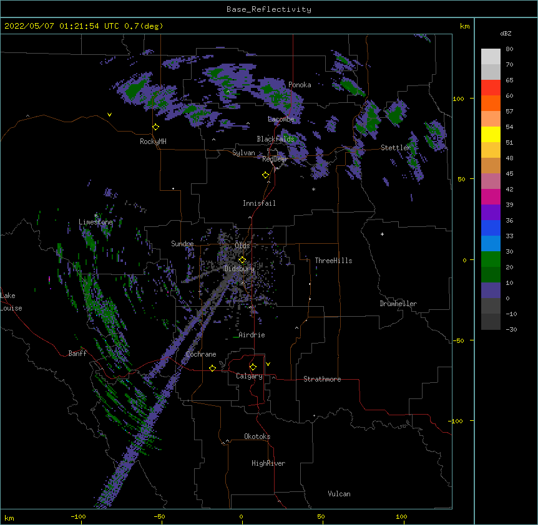Viewport: 538px width, 525px height.
Task: Click the yellow station marker near RockyMH
Action: (x=156, y=127)
